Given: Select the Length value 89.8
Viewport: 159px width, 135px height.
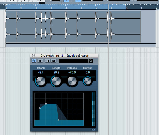Looking at the screenshot, I should point(56,72).
